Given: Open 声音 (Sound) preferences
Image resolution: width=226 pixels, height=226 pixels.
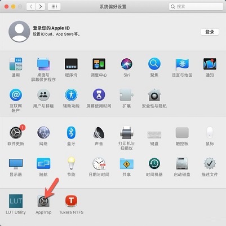Looking at the screenshot, I should click(99, 133).
